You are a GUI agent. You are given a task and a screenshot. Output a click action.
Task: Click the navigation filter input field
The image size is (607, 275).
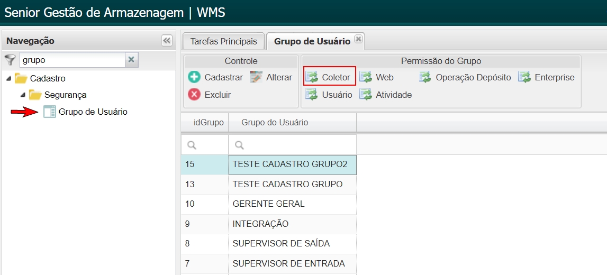pos(72,60)
